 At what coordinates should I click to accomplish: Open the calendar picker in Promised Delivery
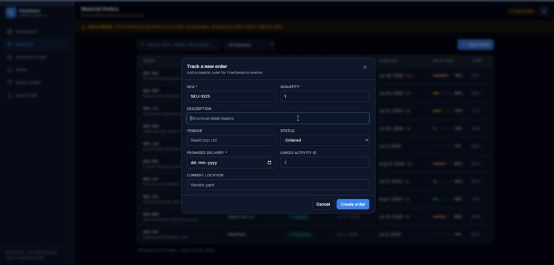[x=269, y=163]
